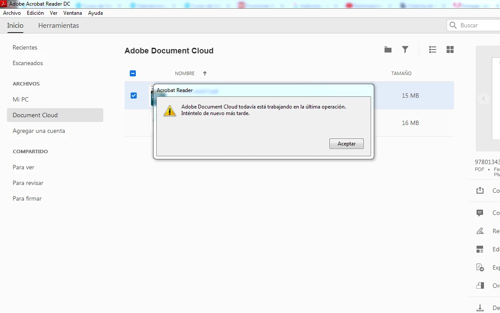Click Aceptar in the Acrobat Reader dialog
Screen dimensions: 500x313
tap(346, 144)
